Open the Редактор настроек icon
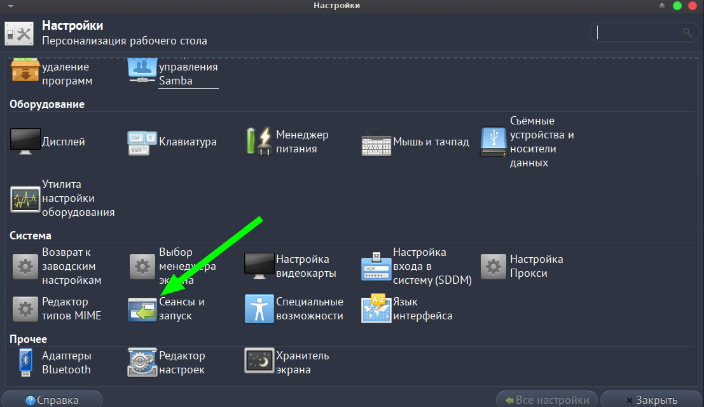 [142, 362]
